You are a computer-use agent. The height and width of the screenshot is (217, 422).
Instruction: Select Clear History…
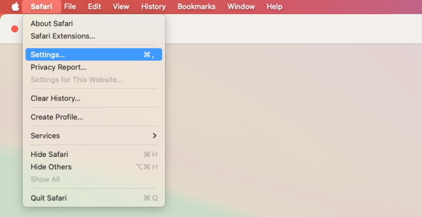(x=94, y=98)
